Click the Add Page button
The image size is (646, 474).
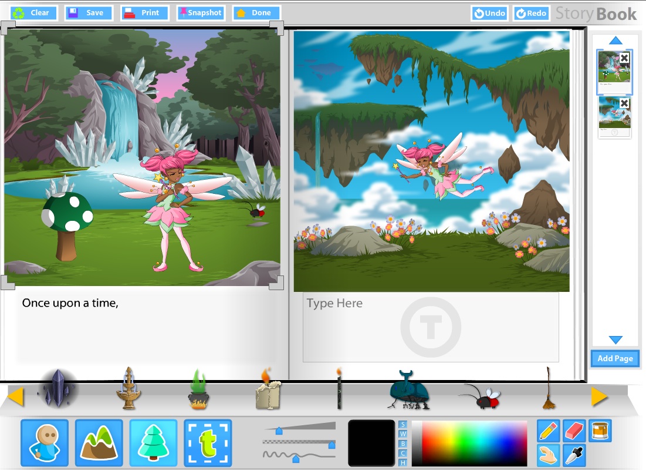[615, 358]
